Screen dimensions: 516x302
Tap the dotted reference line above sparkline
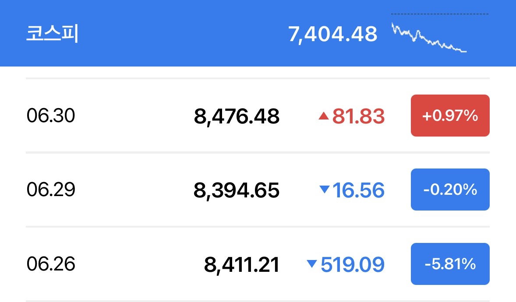pos(440,14)
